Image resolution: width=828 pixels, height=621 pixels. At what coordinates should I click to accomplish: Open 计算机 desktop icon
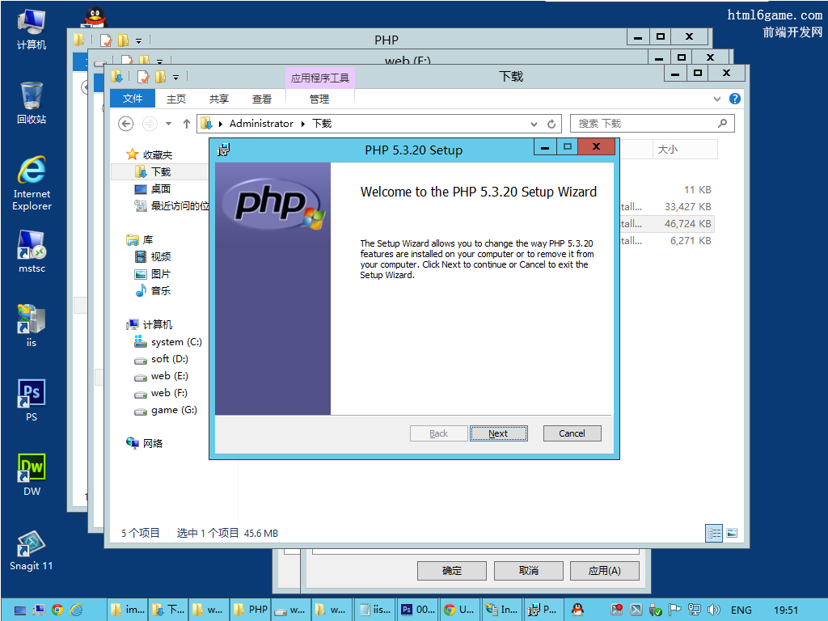click(x=32, y=30)
